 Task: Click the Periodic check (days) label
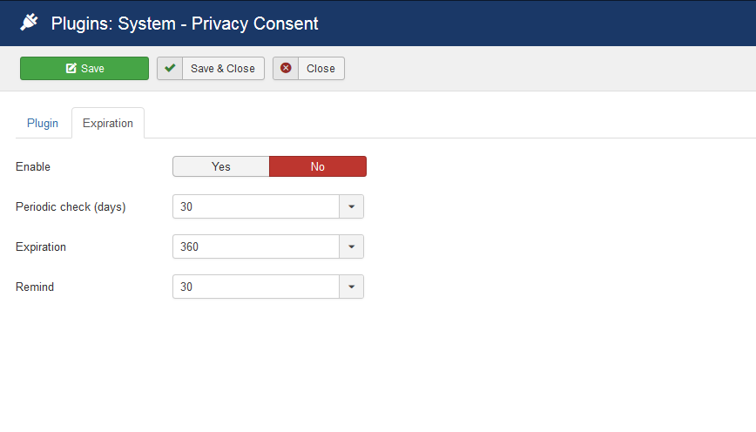[x=71, y=206]
